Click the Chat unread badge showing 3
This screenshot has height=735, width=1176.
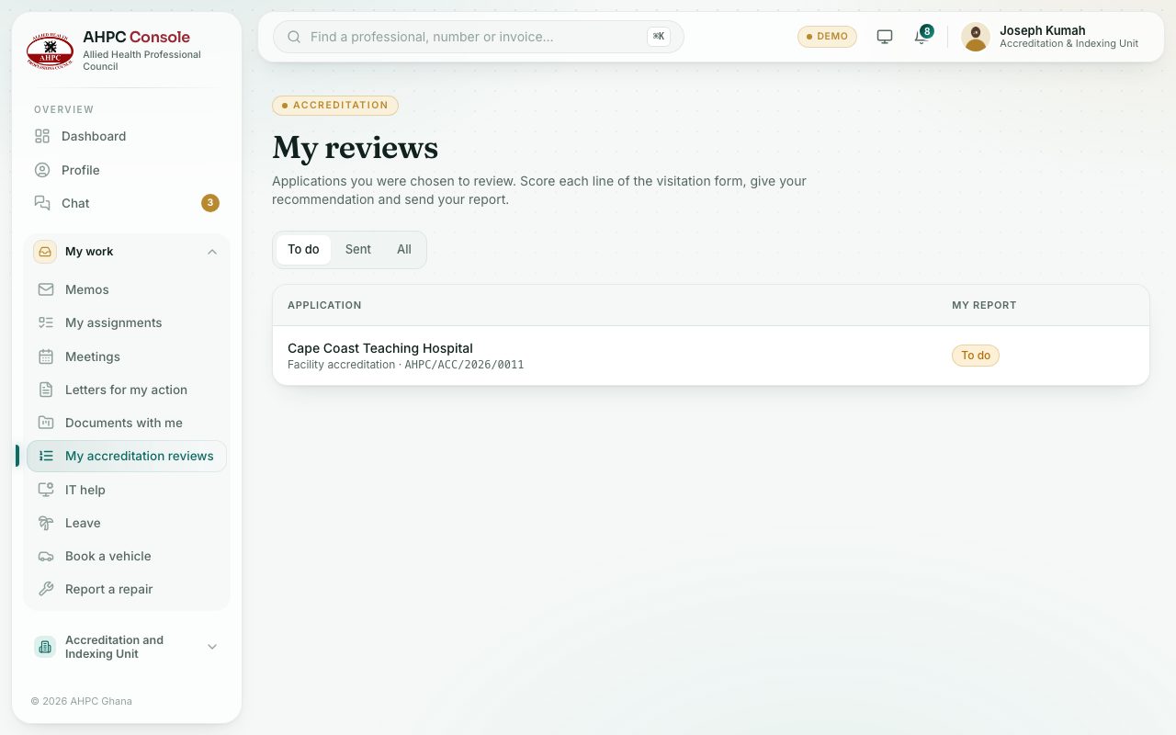pyautogui.click(x=210, y=203)
